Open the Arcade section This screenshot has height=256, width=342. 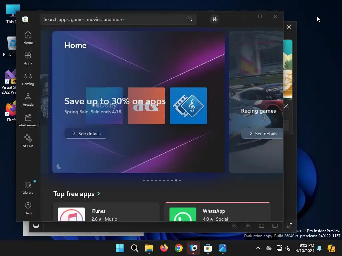click(28, 100)
